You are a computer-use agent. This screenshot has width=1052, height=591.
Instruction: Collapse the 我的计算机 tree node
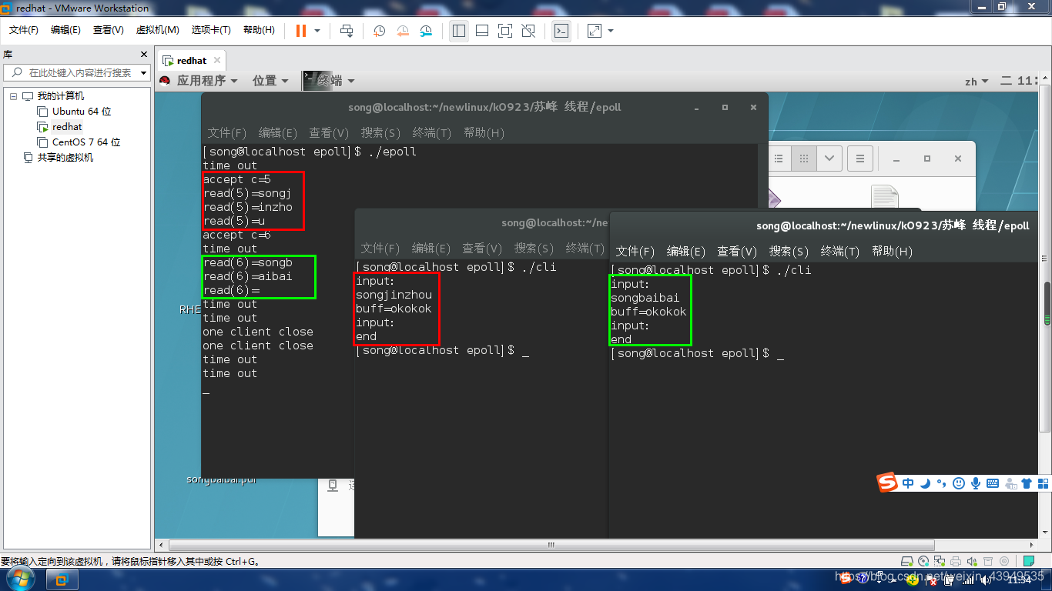click(13, 96)
